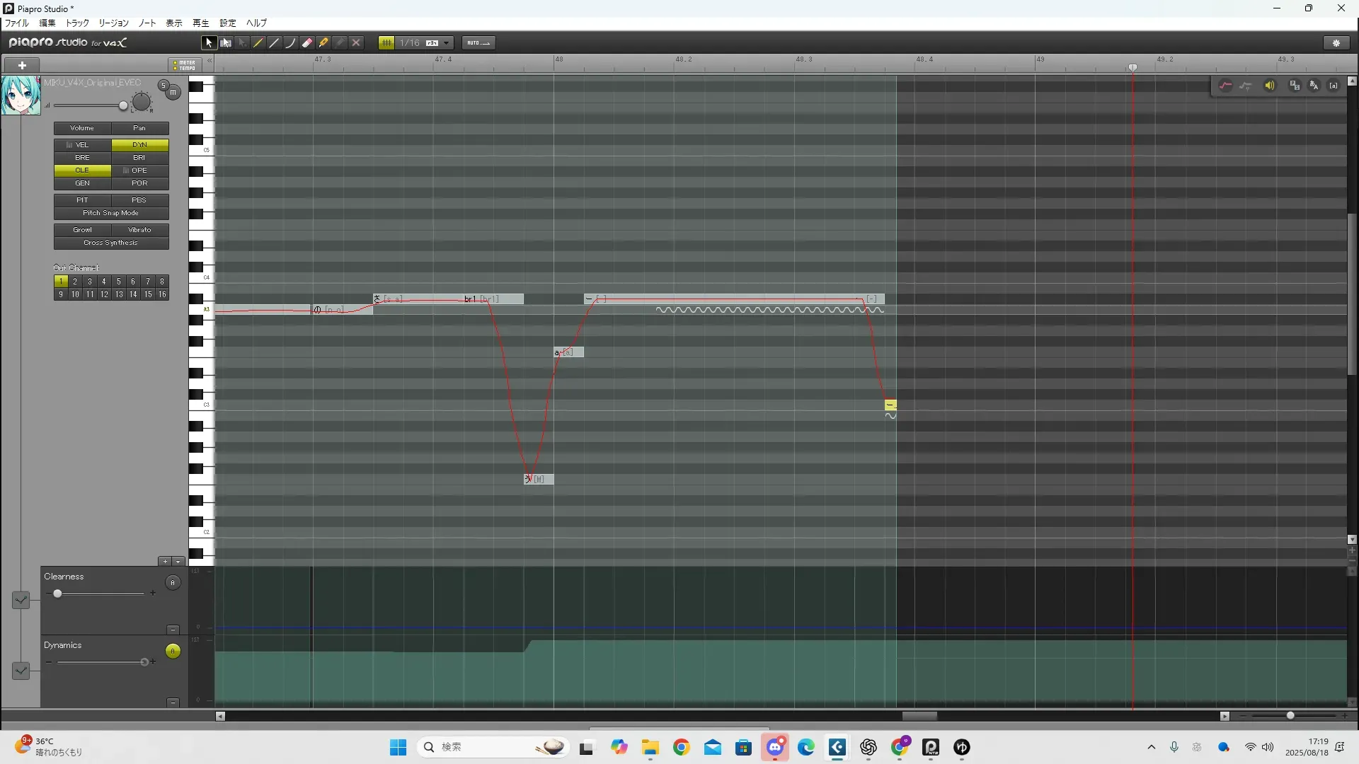
Task: Select the yellow pencil draw tool
Action: point(258,43)
